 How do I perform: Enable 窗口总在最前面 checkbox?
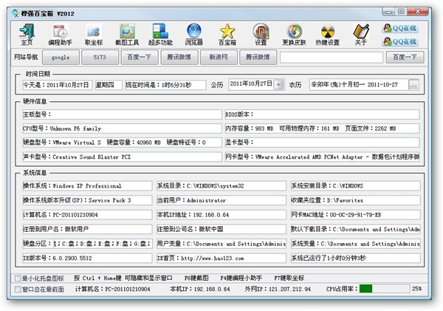tap(18, 290)
